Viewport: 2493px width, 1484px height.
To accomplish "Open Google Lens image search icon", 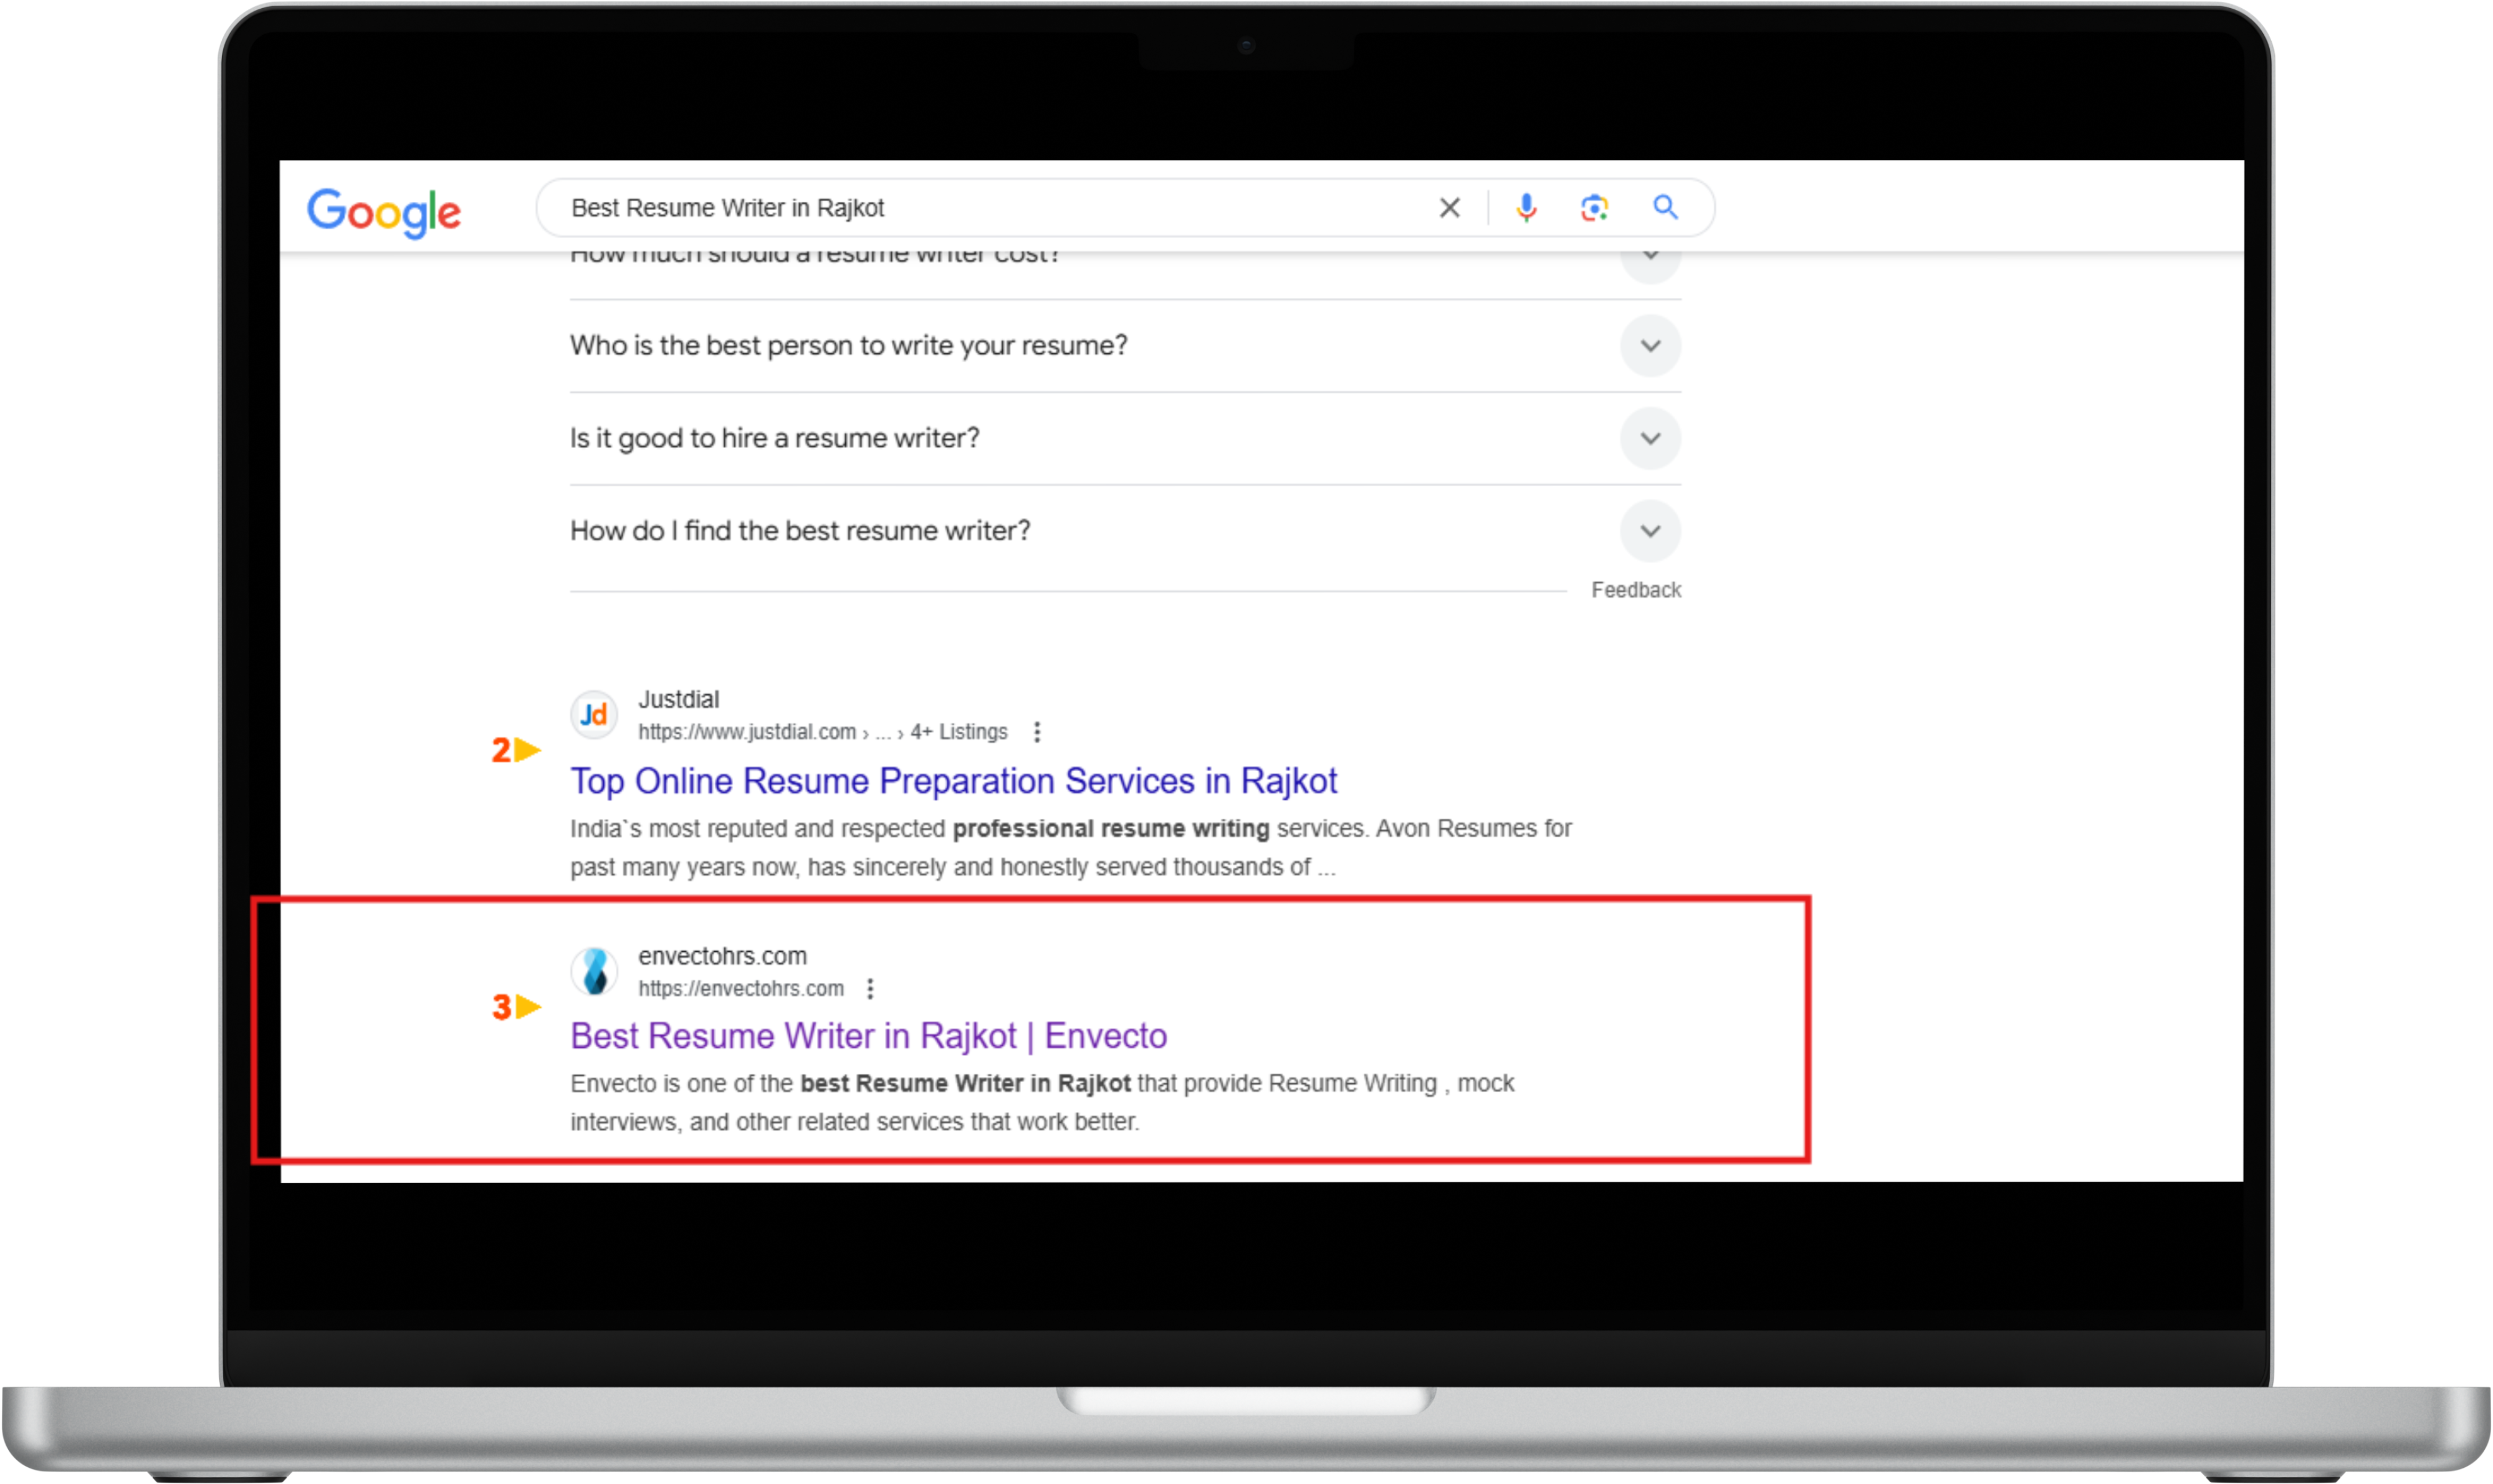I will point(1594,208).
